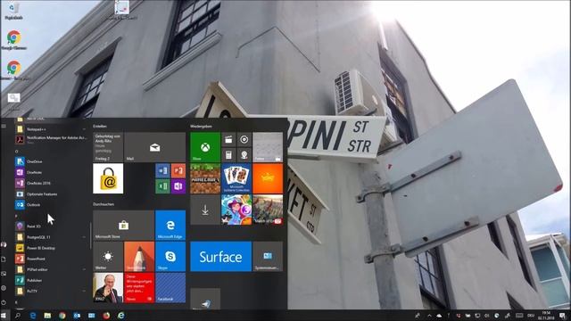Open the user account icon in Start sidebar
This screenshot has height=321, width=571.
(x=4, y=244)
